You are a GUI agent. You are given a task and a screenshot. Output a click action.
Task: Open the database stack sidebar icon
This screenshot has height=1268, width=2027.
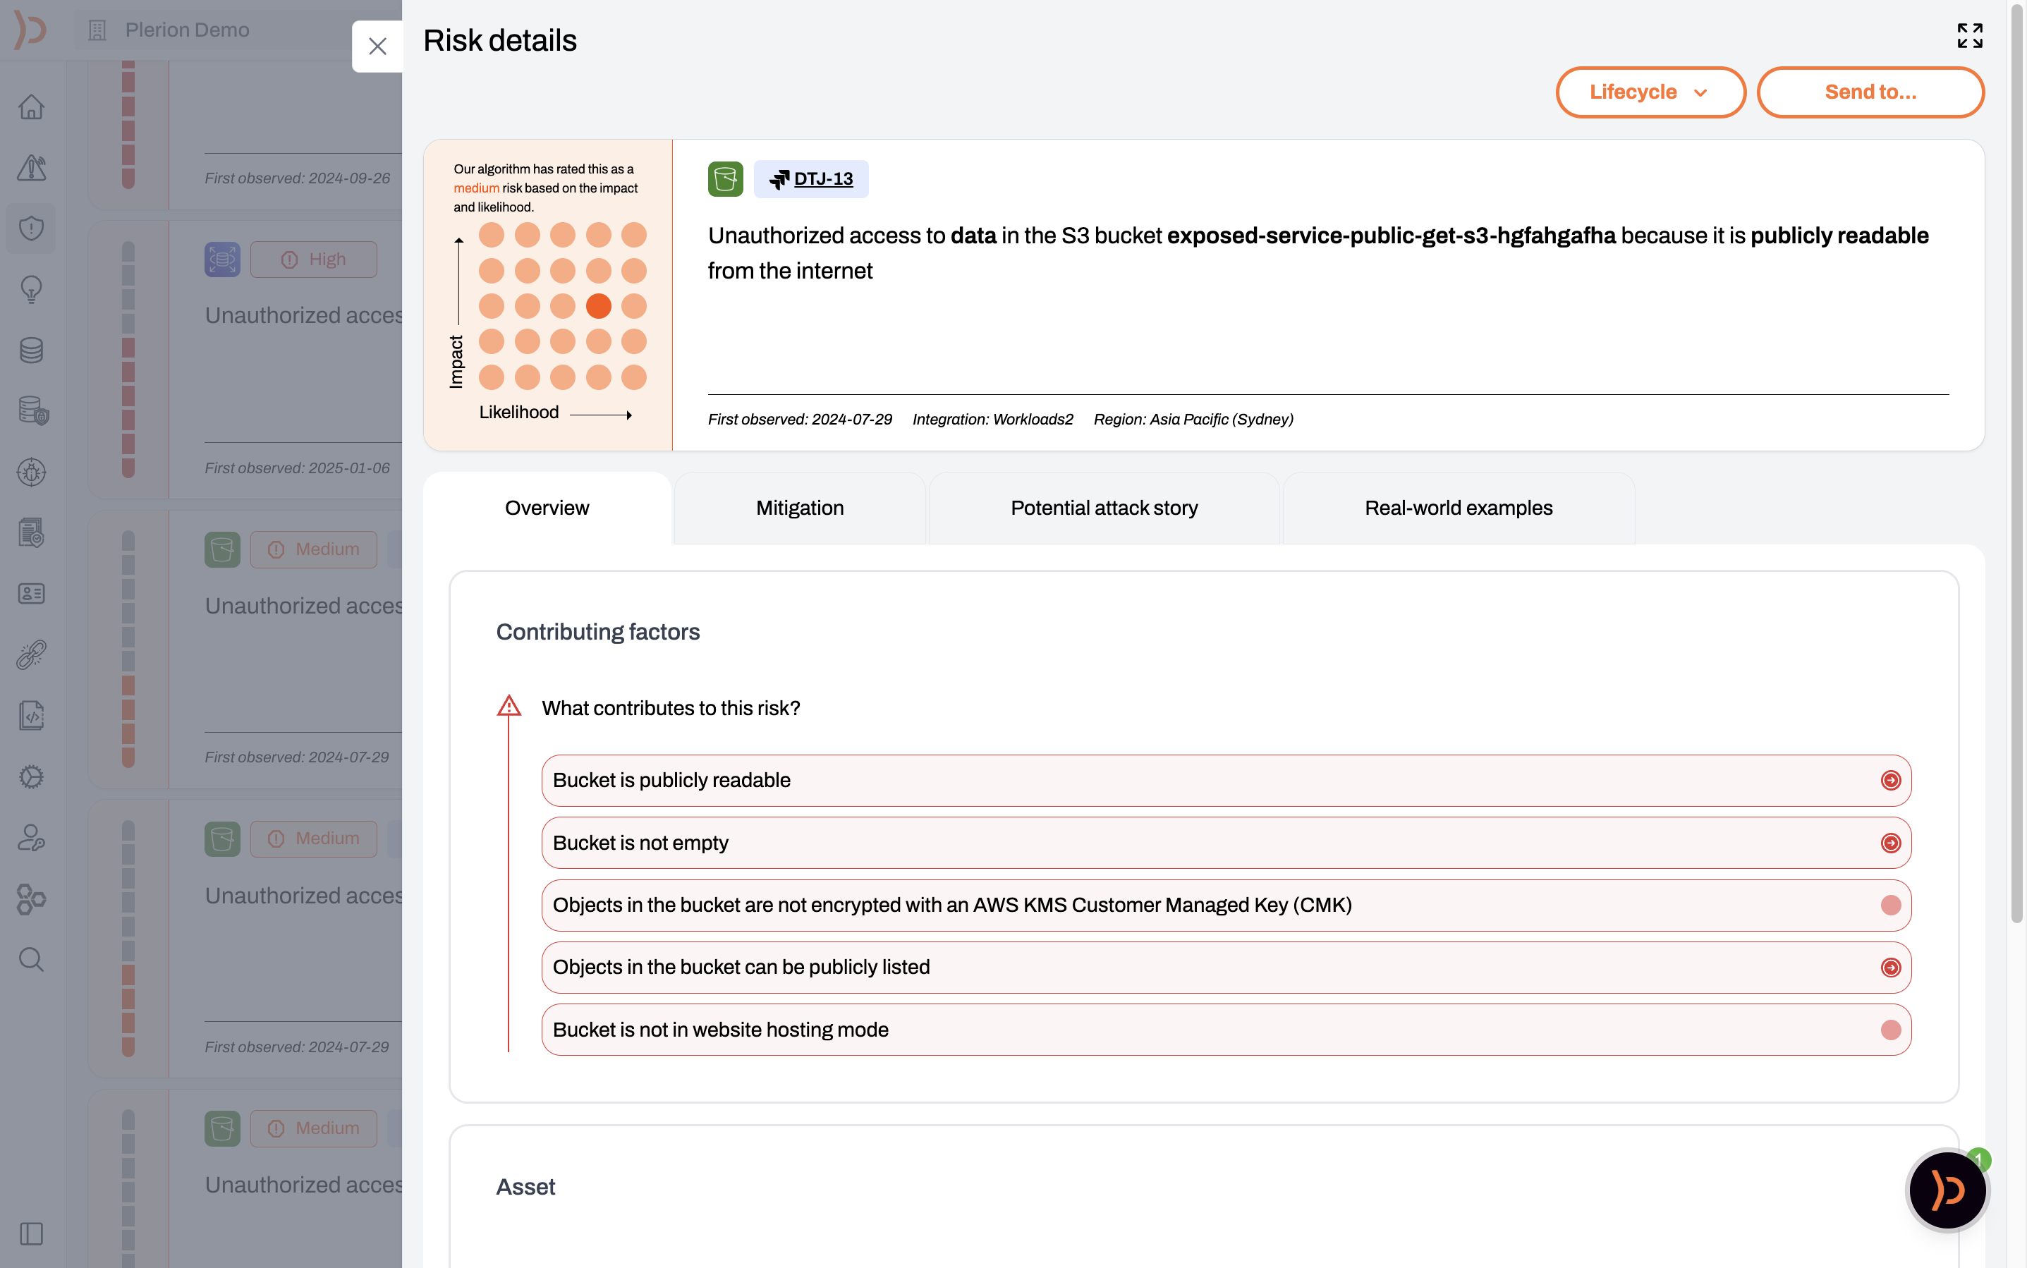tap(31, 350)
